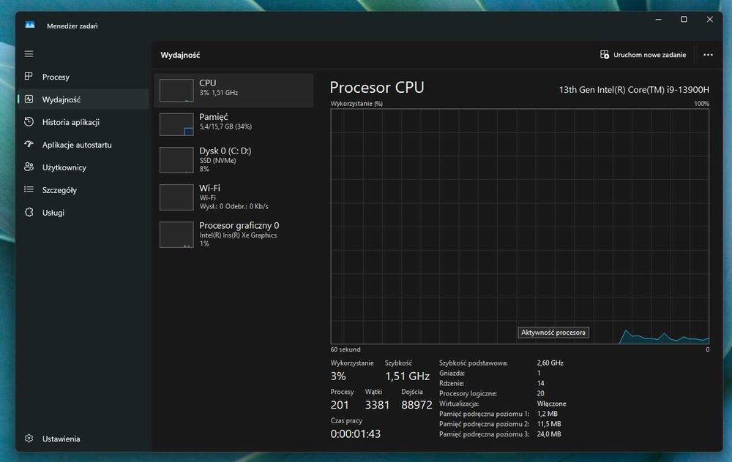Open the Szczegóły page
732x462 pixels.
pyautogui.click(x=83, y=190)
